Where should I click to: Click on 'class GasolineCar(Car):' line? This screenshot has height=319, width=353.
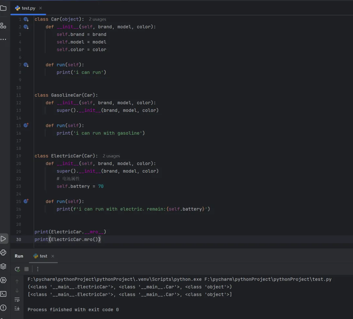click(x=66, y=95)
